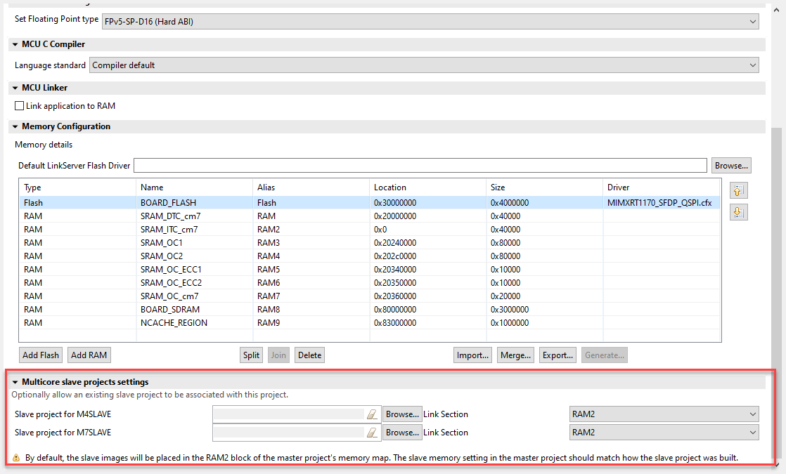This screenshot has height=474, width=786.
Task: Move BOARD_FLASH up using the up arrow icon
Action: 737,190
